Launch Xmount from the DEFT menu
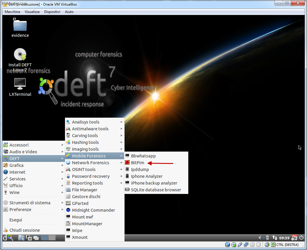Viewport: 307px width, 250px height. pos(95,237)
